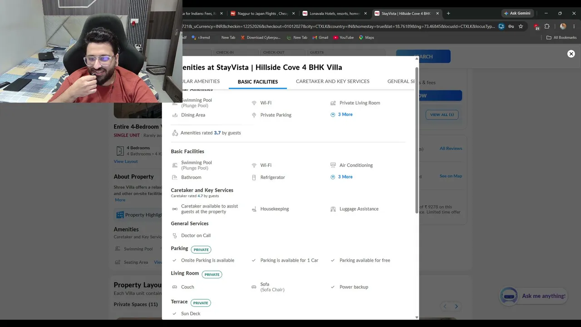Open the All Bookmarks folder
This screenshot has height=327, width=581.
click(561, 37)
